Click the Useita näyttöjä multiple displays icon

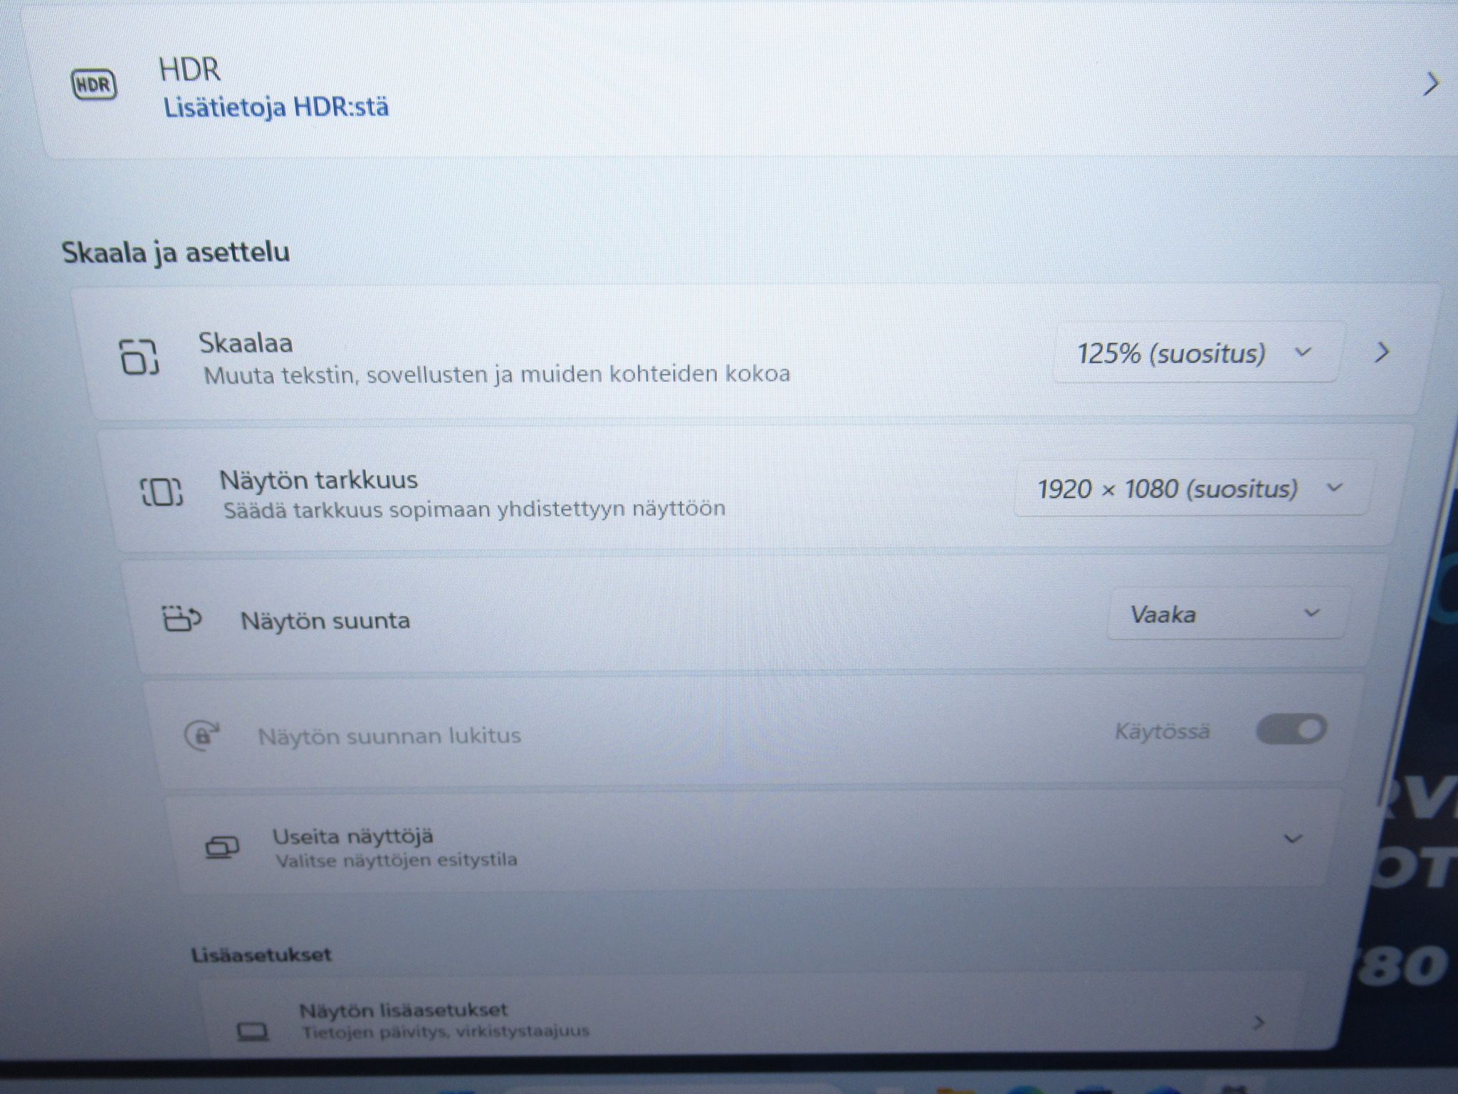coord(222,847)
